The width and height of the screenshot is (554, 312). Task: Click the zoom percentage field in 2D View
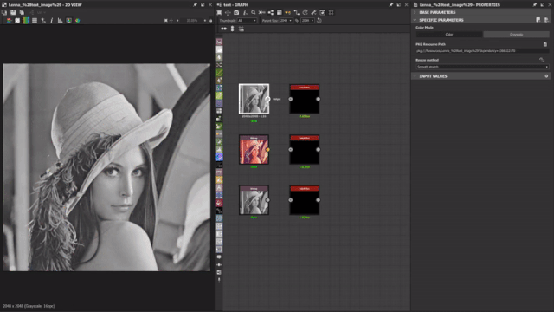[x=192, y=21]
